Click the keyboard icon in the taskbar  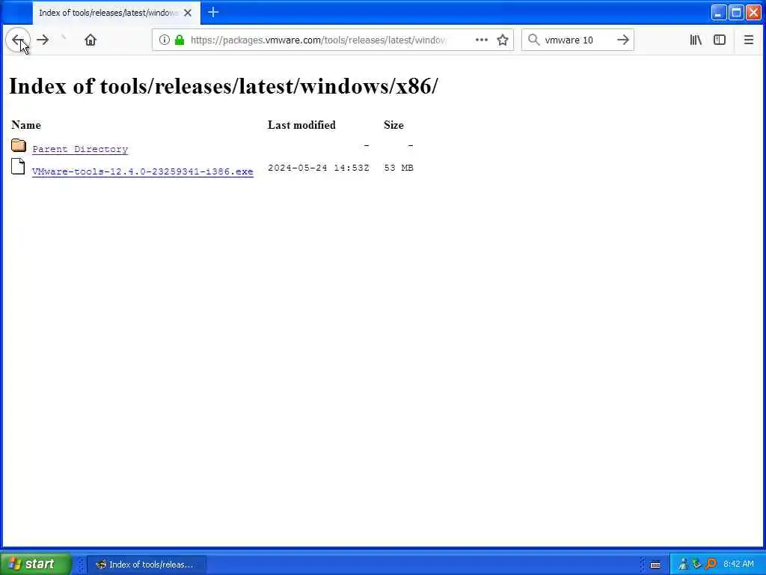[655, 565]
